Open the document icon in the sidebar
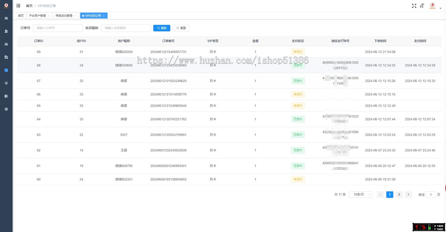 [x=6, y=57]
